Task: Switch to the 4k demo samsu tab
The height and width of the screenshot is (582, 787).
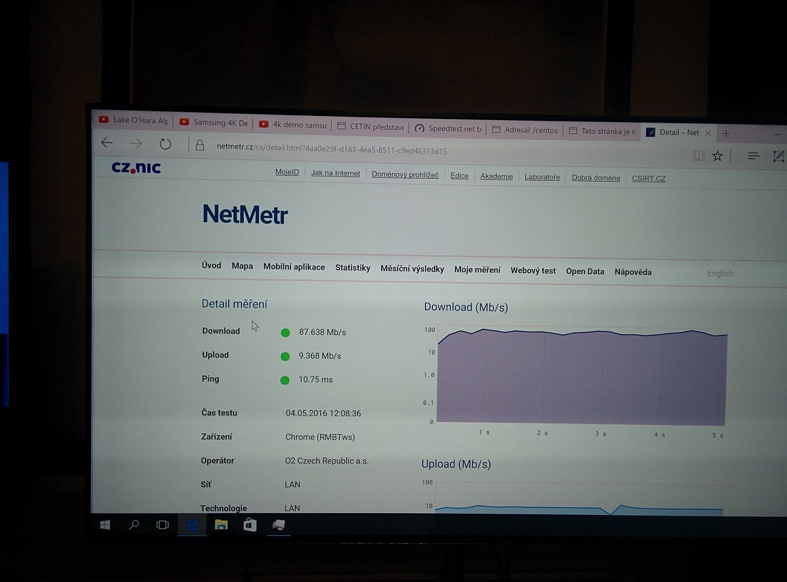Action: point(293,125)
